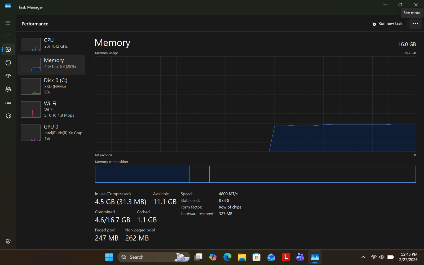Open the App history page icon
Image resolution: width=424 pixels, height=265 pixels.
8,63
